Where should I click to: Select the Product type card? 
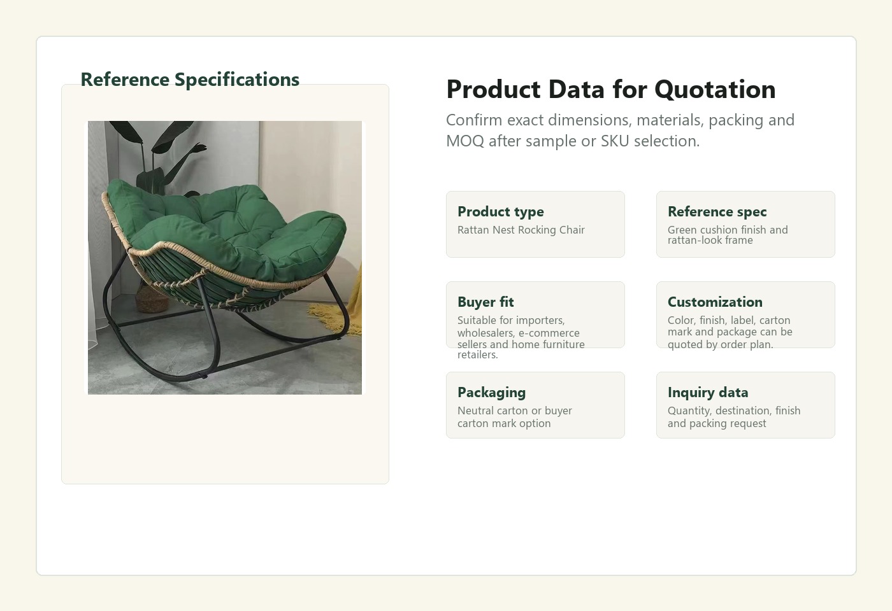535,224
